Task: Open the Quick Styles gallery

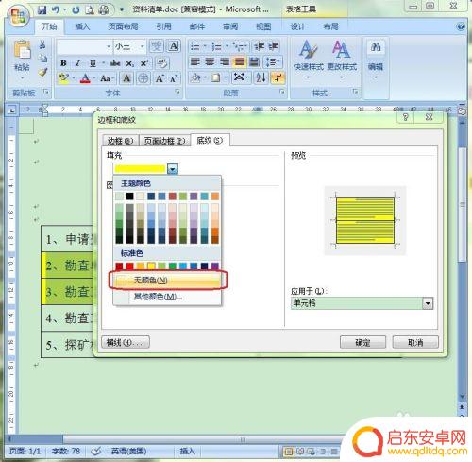Action: tap(308, 59)
